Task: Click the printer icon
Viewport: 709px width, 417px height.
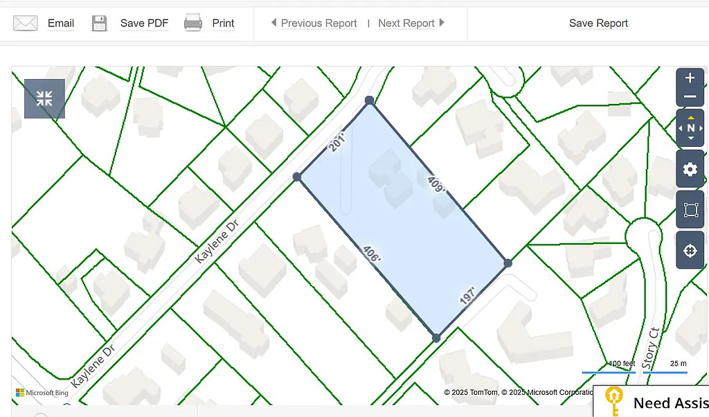Action: tap(193, 23)
